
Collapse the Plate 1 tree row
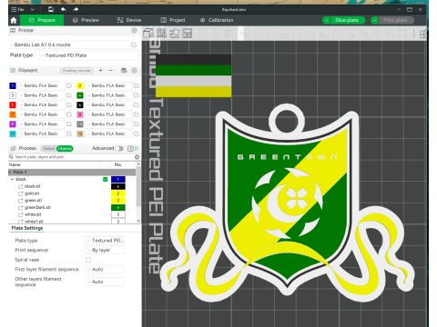tap(10, 172)
